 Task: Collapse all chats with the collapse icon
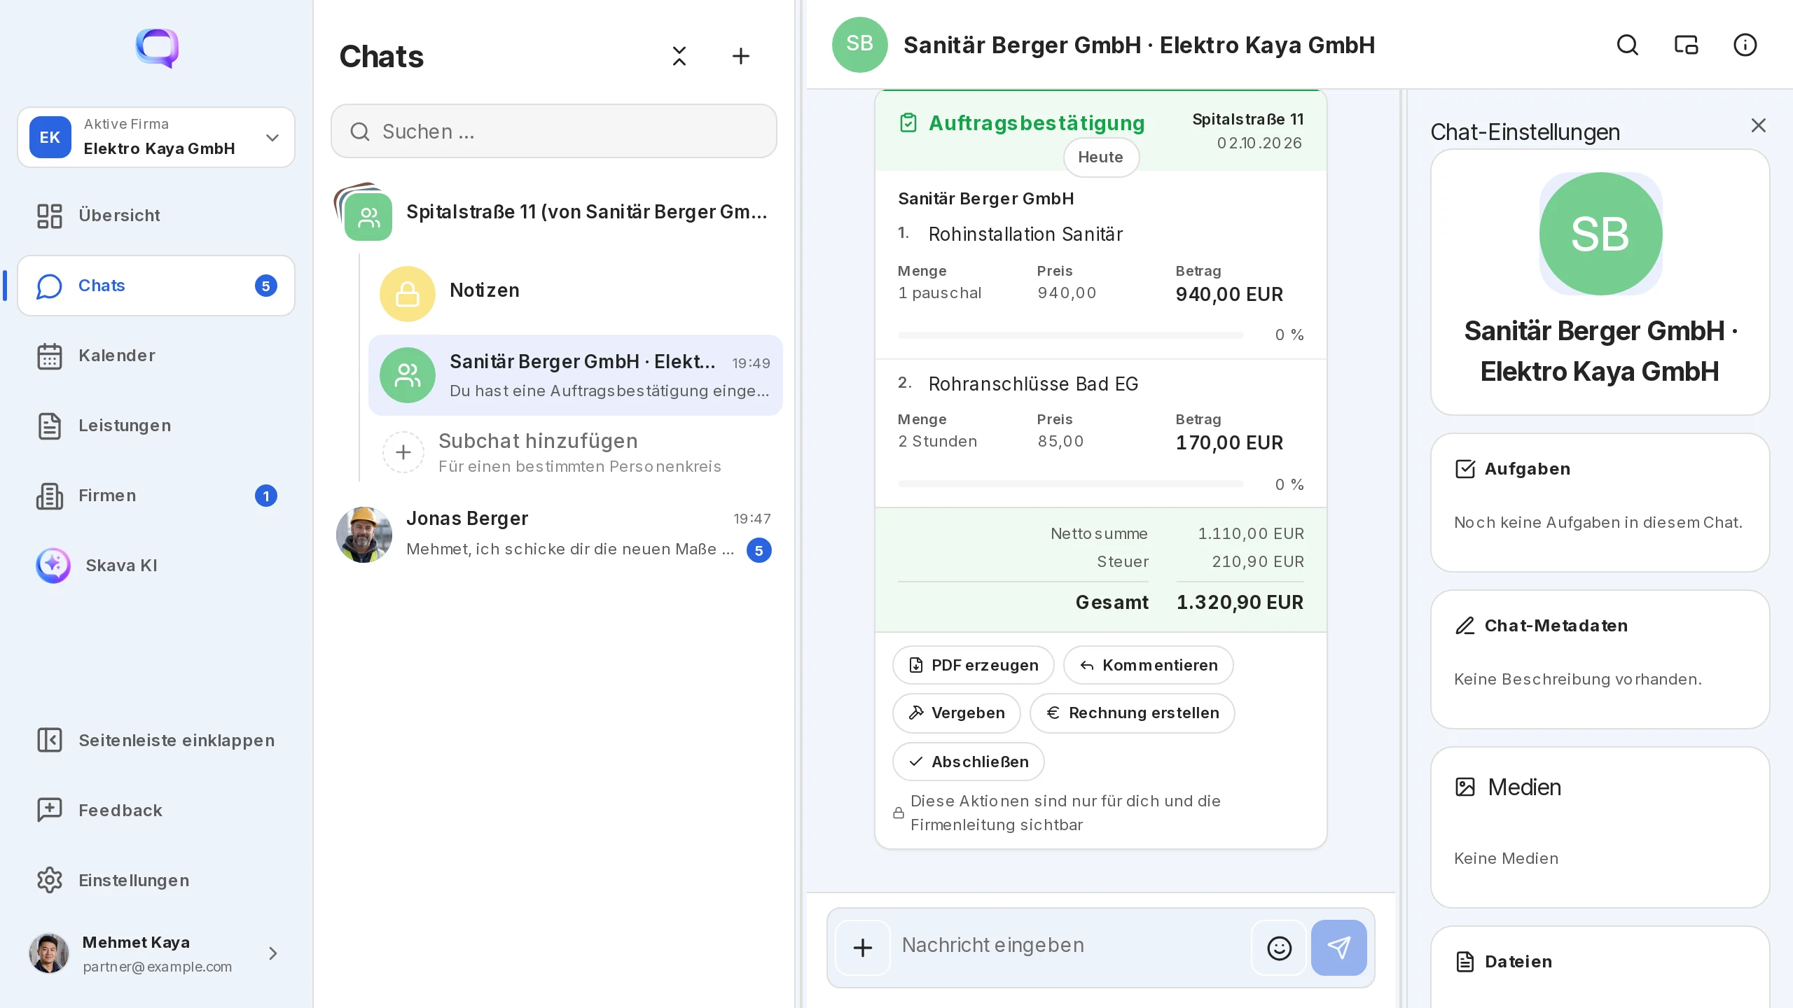click(679, 56)
